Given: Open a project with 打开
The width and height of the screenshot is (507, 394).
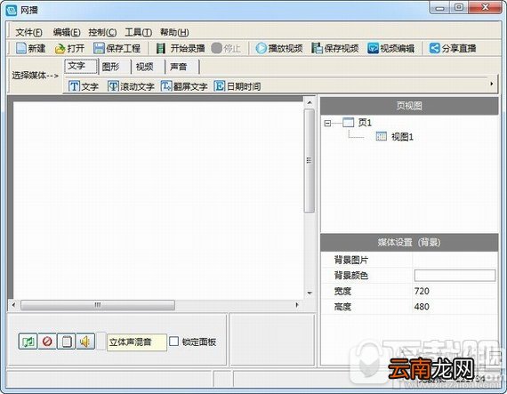Looking at the screenshot, I should point(69,49).
